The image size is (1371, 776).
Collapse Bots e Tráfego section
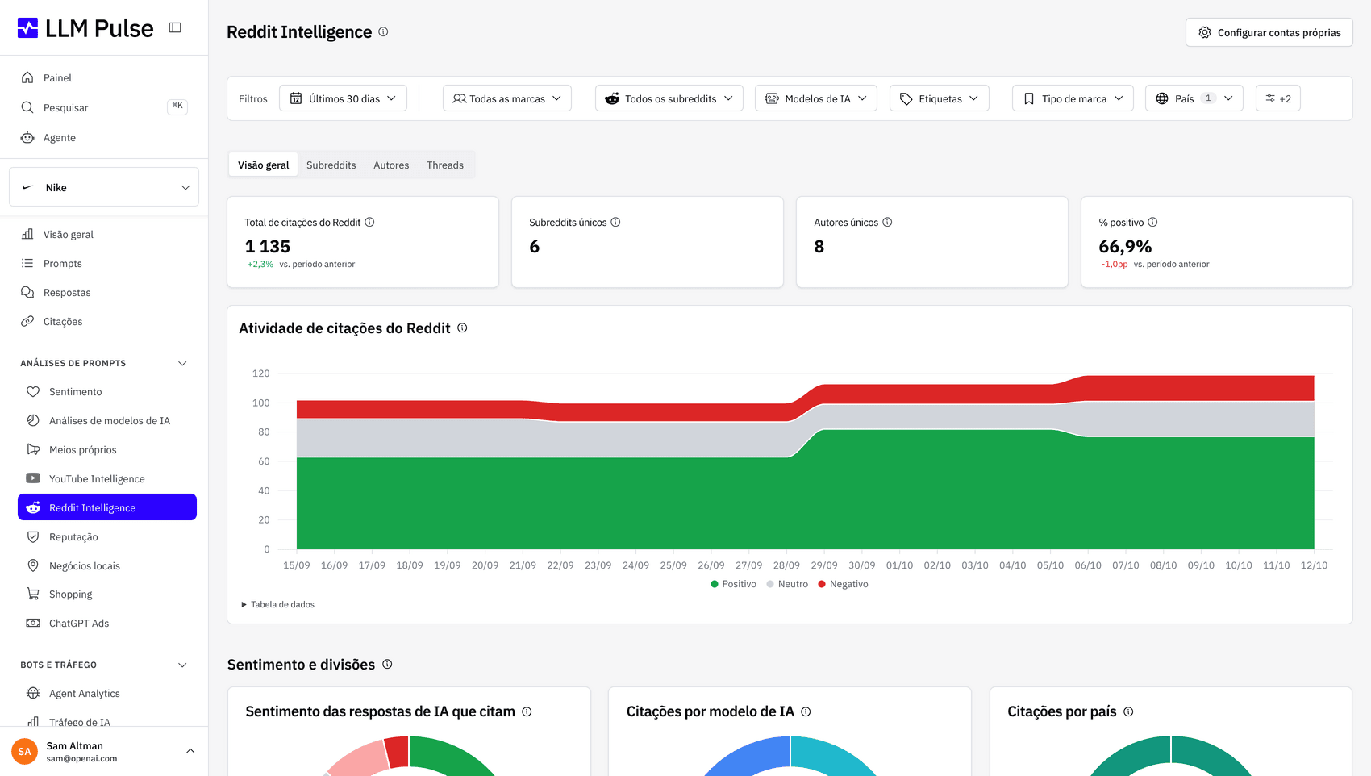(x=182, y=665)
